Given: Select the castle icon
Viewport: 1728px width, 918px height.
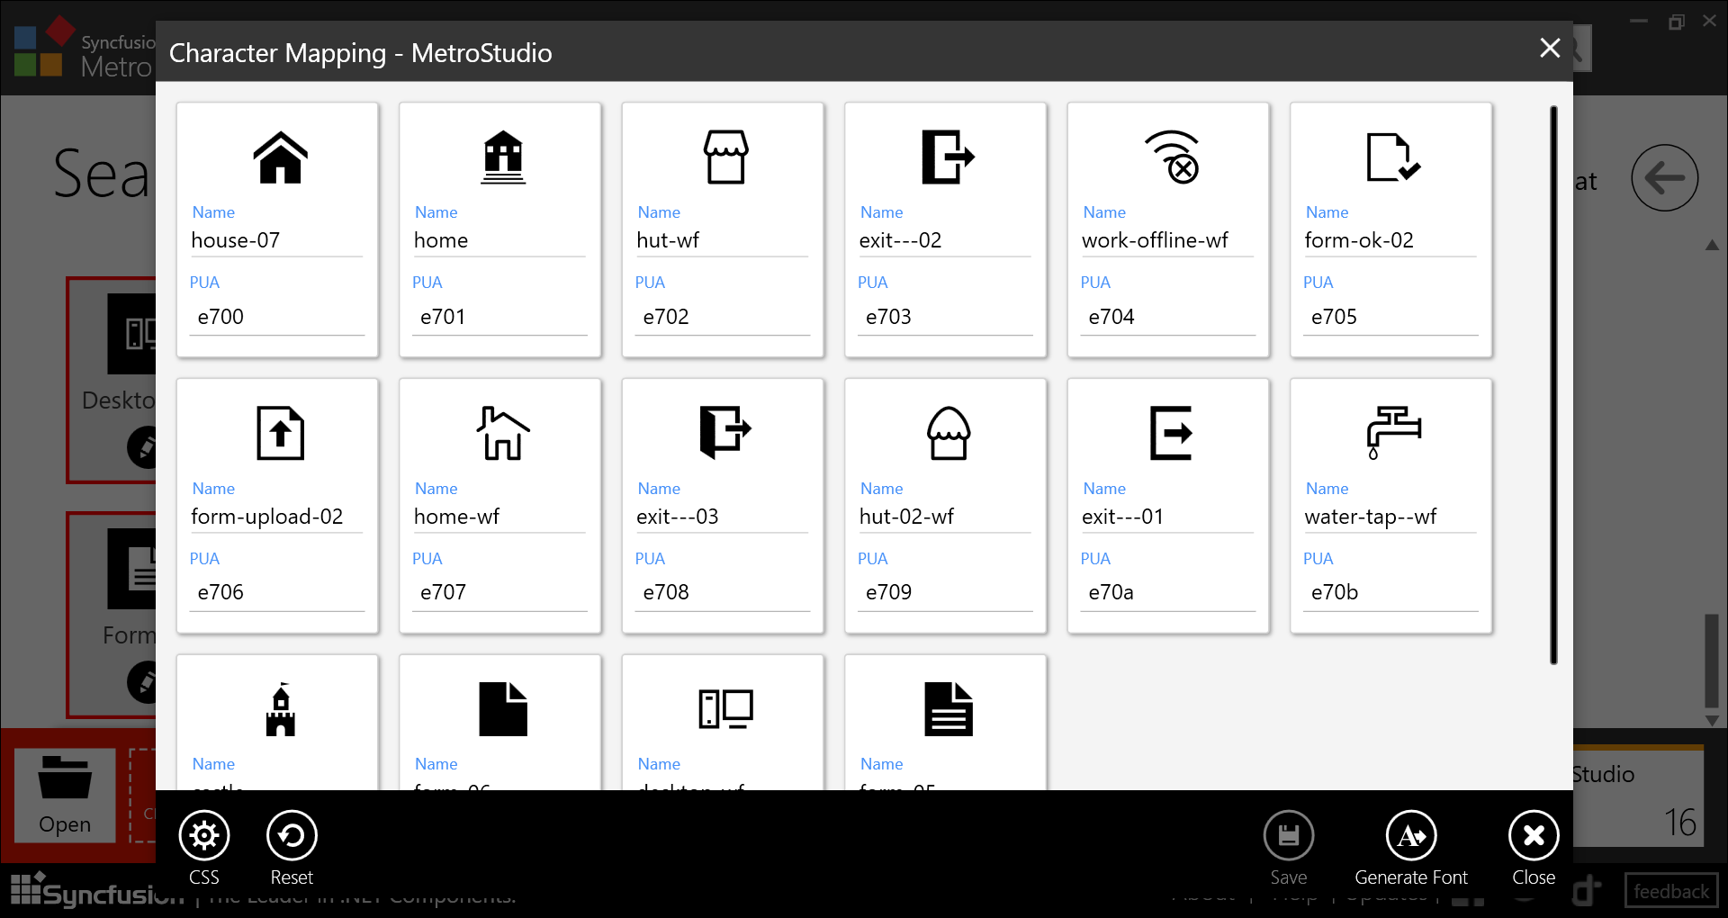Looking at the screenshot, I should 280,709.
